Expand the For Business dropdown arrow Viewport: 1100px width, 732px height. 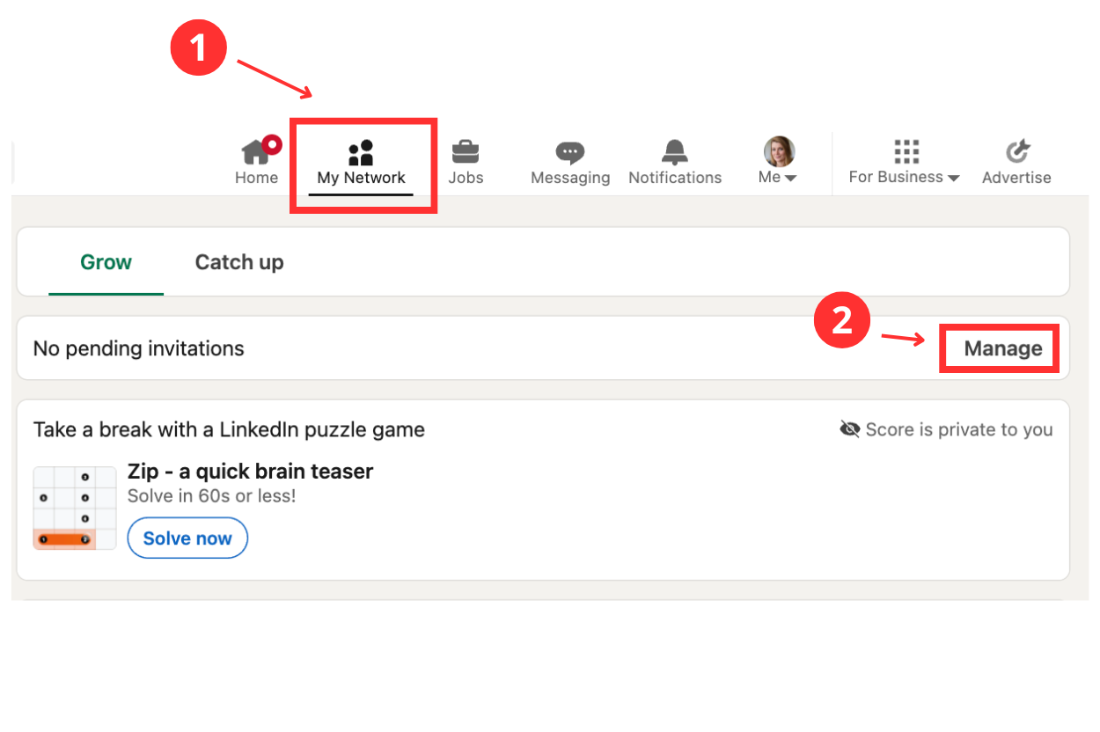point(953,179)
